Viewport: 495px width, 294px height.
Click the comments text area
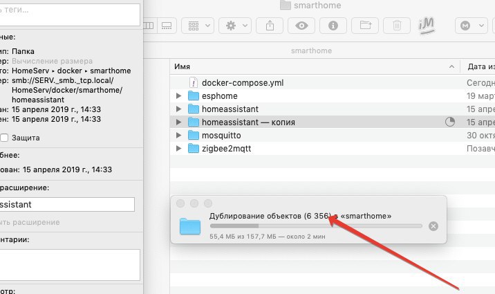click(x=69, y=265)
